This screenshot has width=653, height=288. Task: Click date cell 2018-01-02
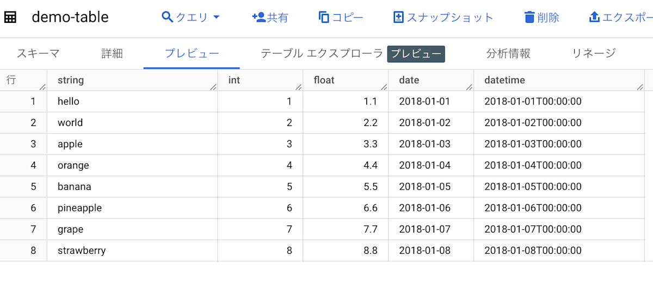point(431,123)
